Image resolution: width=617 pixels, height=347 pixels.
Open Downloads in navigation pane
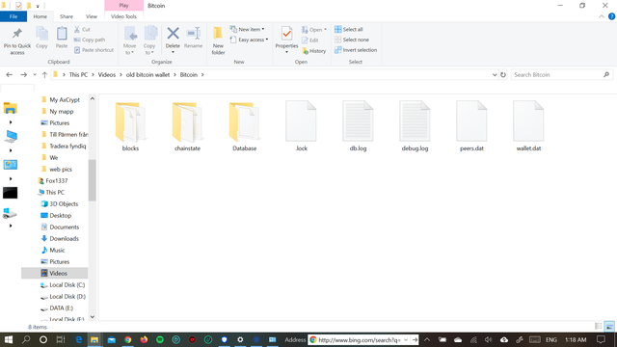coord(64,239)
